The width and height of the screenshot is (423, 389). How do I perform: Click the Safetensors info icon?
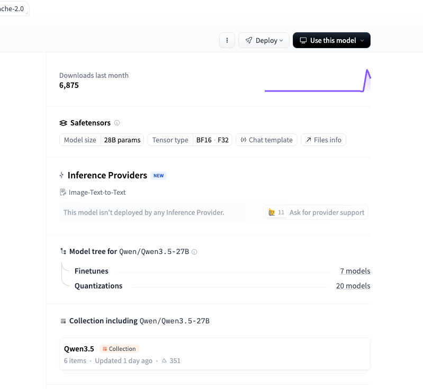pyautogui.click(x=117, y=123)
